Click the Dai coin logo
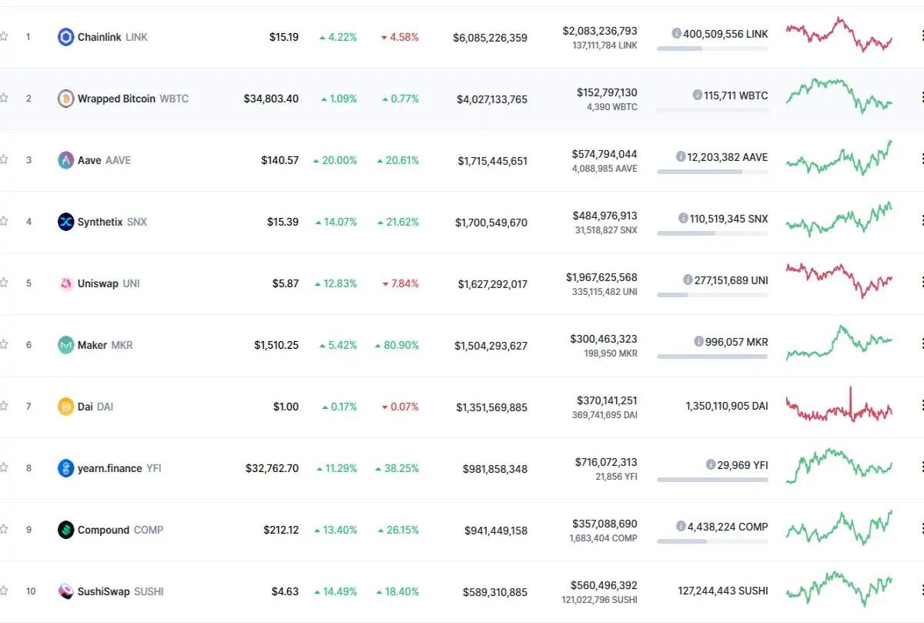Screen dimensions: 924x623 point(65,407)
